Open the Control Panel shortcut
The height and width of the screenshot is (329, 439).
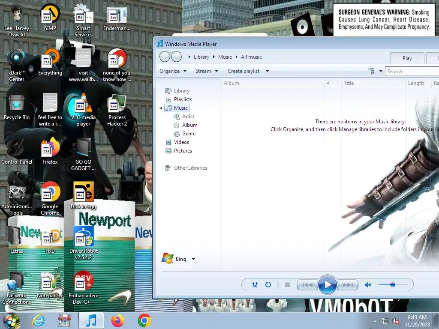17,151
